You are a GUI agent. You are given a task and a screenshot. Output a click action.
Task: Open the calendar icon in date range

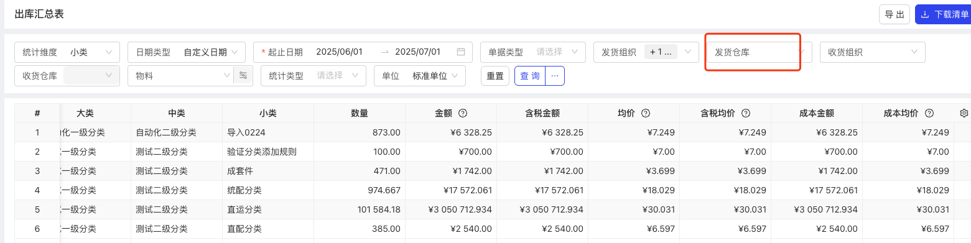[461, 52]
